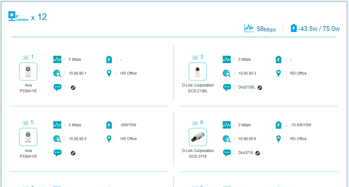Click the IP address 10.90.90.6
Image resolution: width=349 pixels, height=187 pixels.
coord(247,139)
